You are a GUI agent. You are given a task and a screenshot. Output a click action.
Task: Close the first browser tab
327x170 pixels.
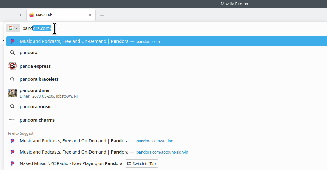tap(20, 15)
